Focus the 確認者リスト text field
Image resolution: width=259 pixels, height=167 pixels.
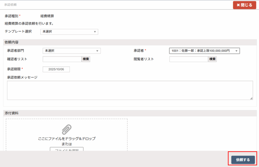(x=62, y=59)
